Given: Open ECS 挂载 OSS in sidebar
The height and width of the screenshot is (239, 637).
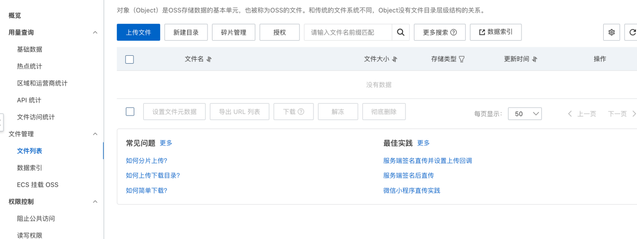Looking at the screenshot, I should [37, 185].
